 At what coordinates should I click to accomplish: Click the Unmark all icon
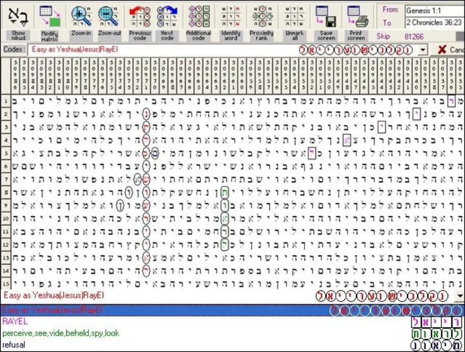click(x=294, y=17)
